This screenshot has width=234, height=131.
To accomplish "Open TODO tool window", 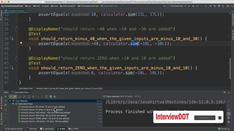I will click(x=73, y=129).
